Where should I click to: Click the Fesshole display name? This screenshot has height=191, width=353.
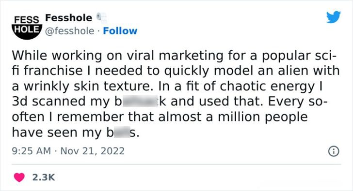coord(69,18)
